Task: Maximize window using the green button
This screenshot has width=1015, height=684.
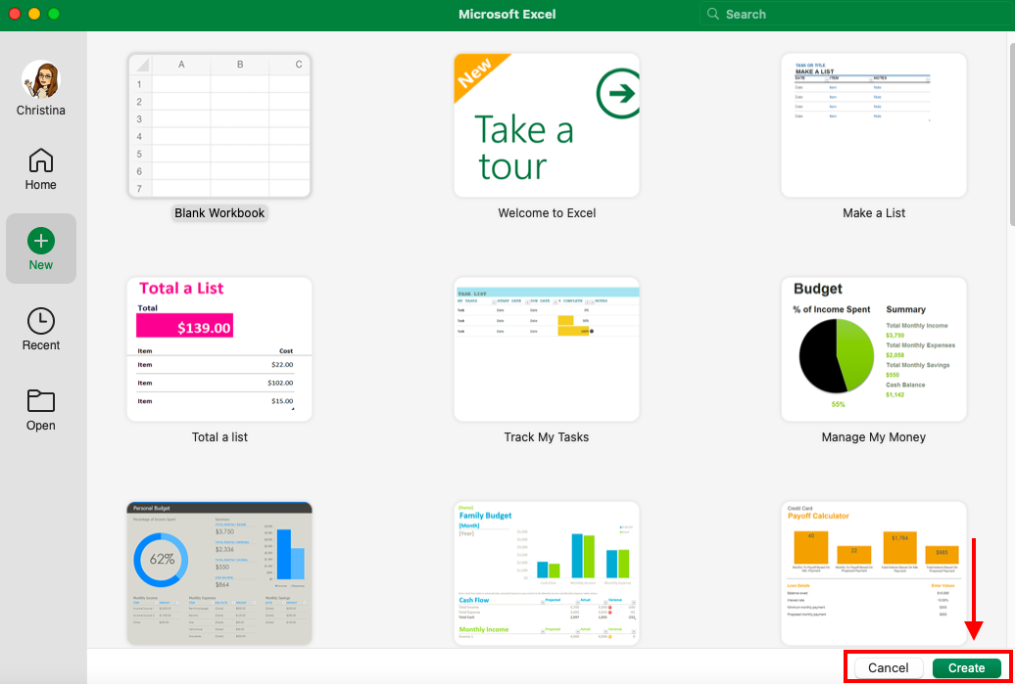Action: coord(54,14)
